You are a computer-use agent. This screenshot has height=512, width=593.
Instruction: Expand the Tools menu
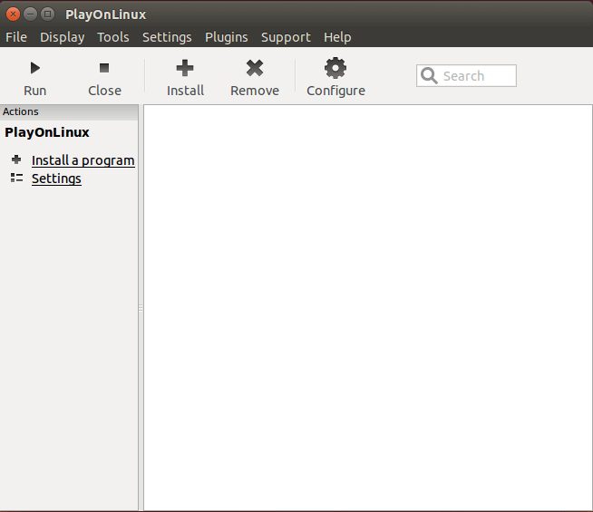click(x=113, y=37)
